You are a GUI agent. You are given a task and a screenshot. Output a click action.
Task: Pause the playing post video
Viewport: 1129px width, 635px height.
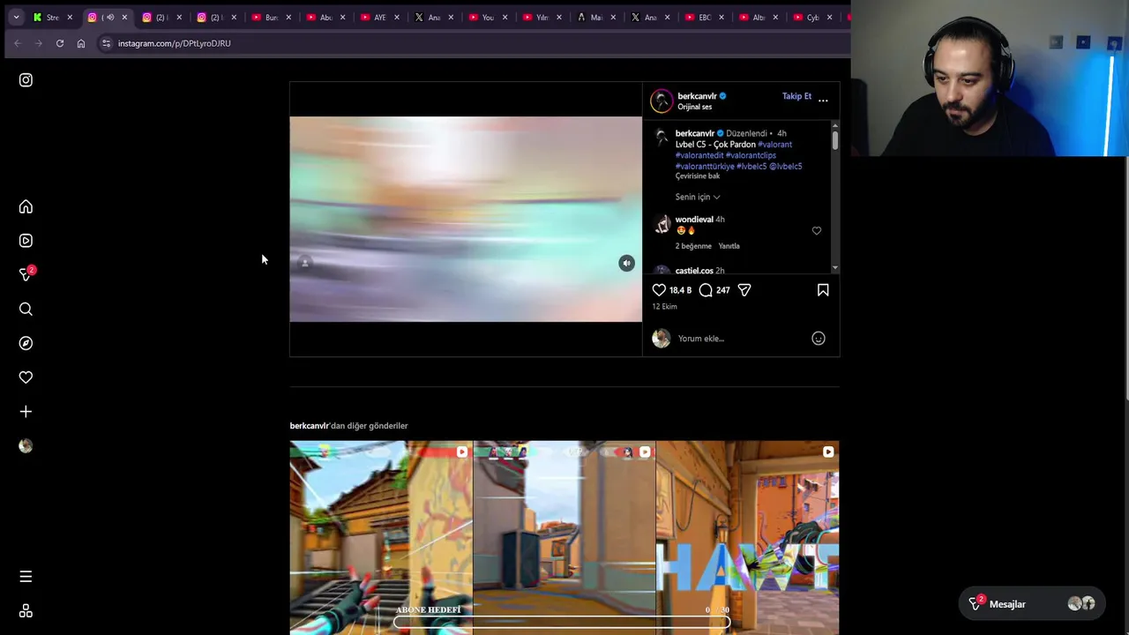coord(466,220)
